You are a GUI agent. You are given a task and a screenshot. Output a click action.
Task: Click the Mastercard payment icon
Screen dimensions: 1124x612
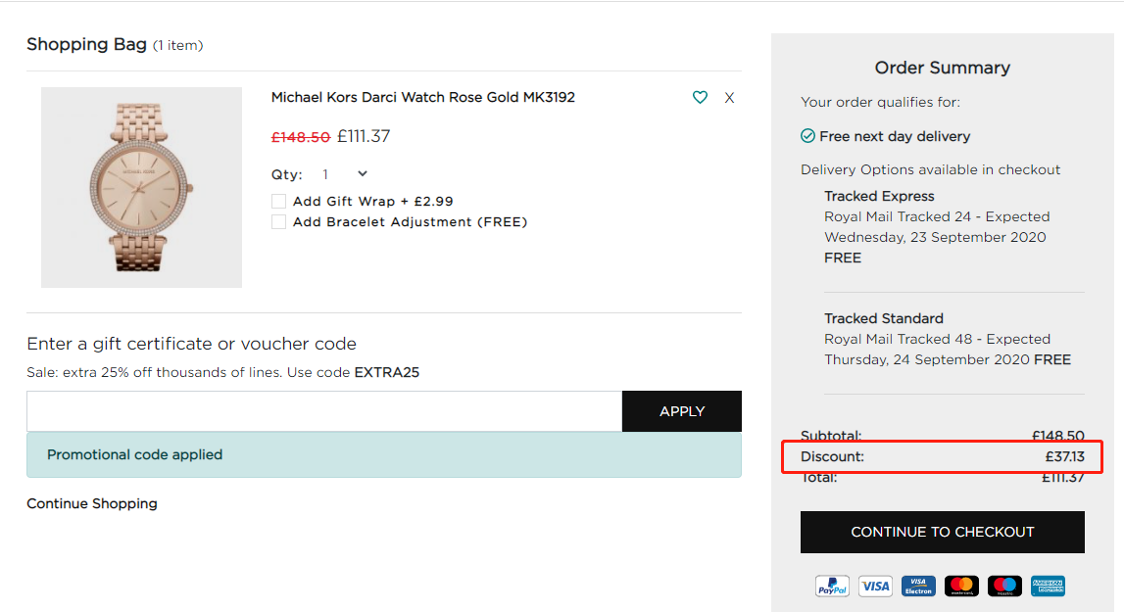click(961, 587)
